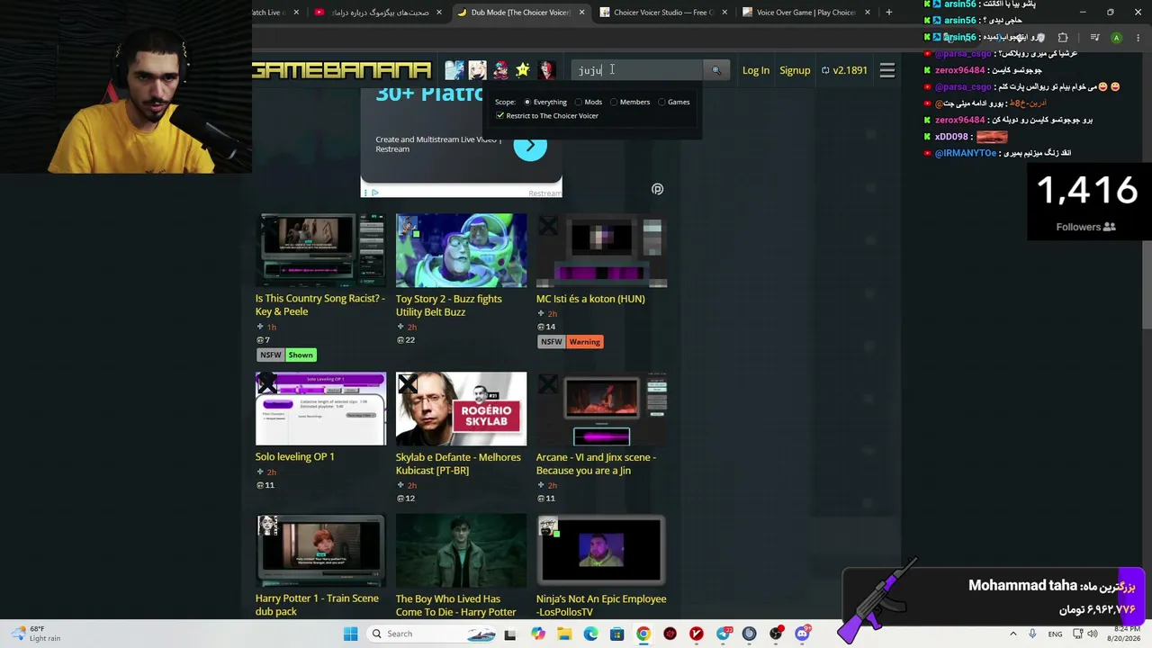Click the Rogério Skylab thumbnail

[462, 409]
